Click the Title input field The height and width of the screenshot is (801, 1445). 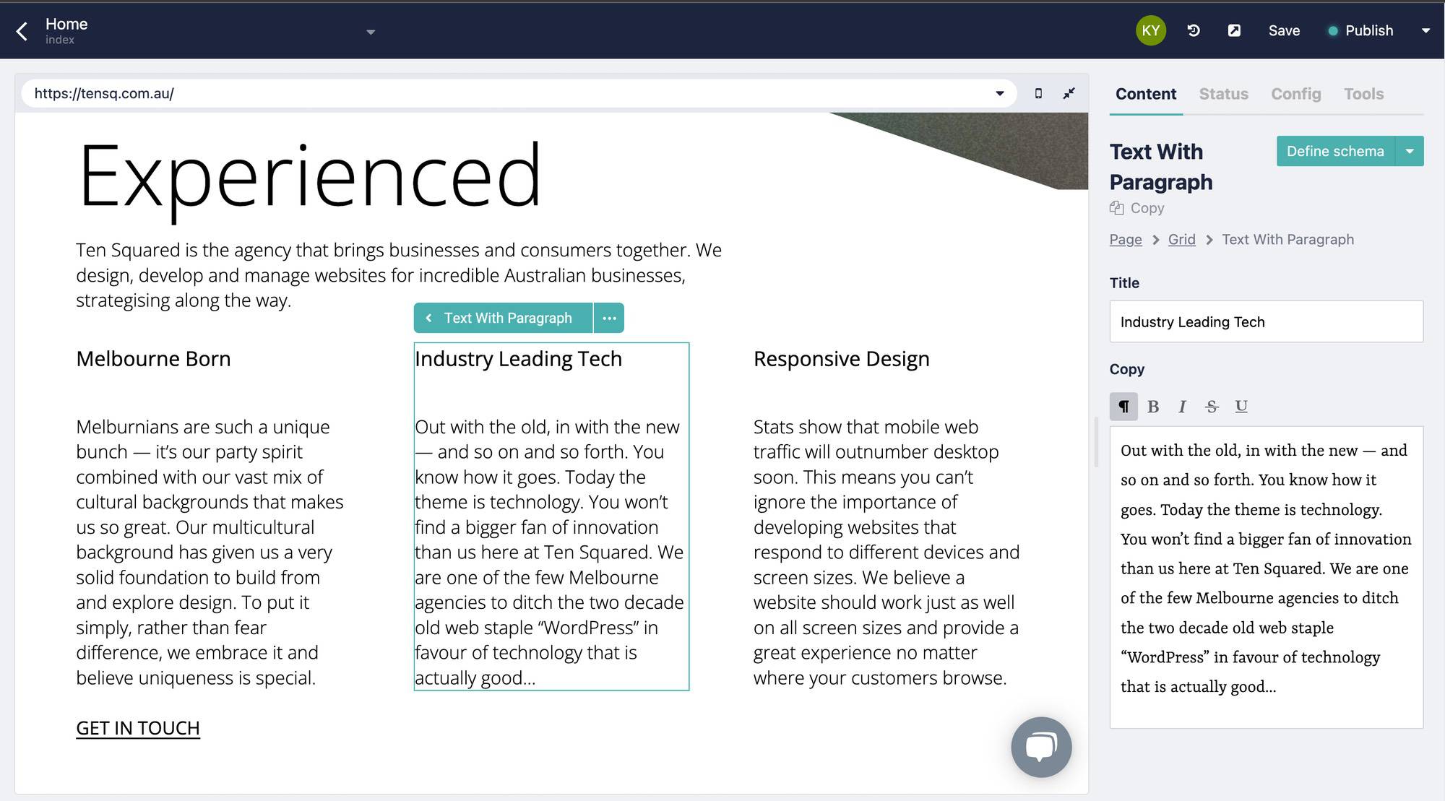pyautogui.click(x=1266, y=321)
